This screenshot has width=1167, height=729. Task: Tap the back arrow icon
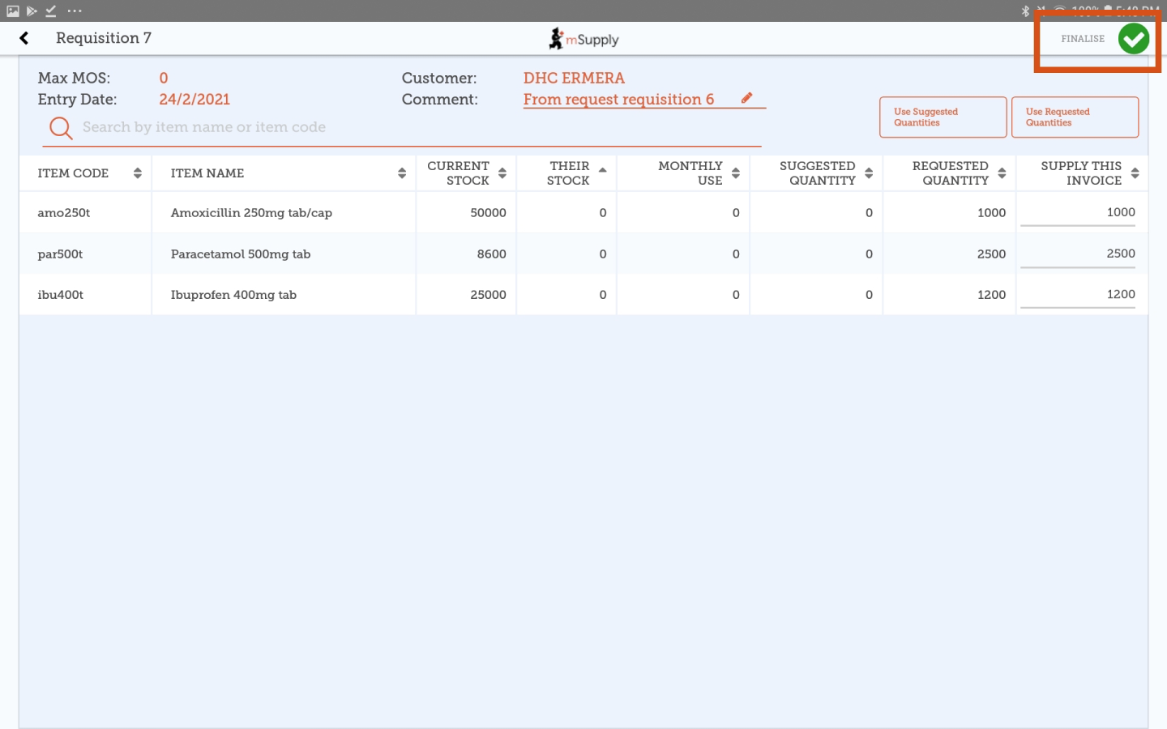24,38
